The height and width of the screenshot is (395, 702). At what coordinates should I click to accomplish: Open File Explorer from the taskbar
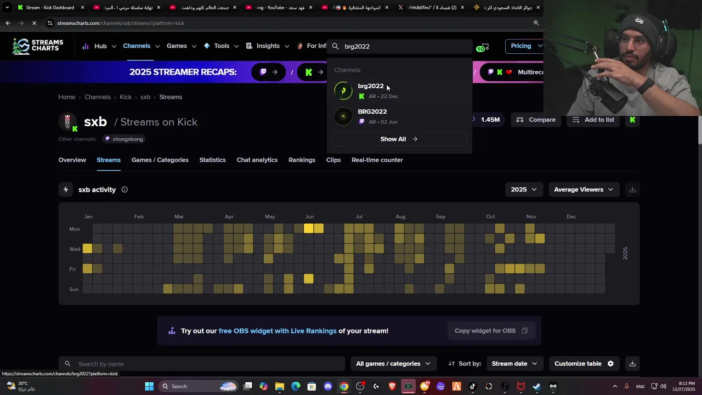[280, 386]
